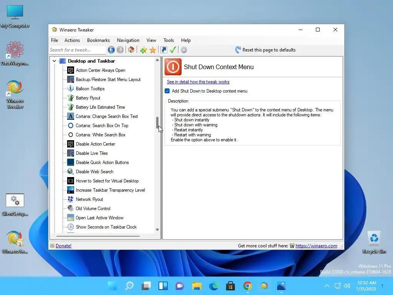Select Backup/Restore Start Menu Layout item
The image size is (393, 295).
coord(108,80)
